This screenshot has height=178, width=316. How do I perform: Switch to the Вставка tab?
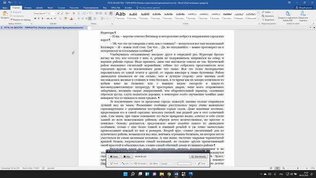click(x=28, y=8)
